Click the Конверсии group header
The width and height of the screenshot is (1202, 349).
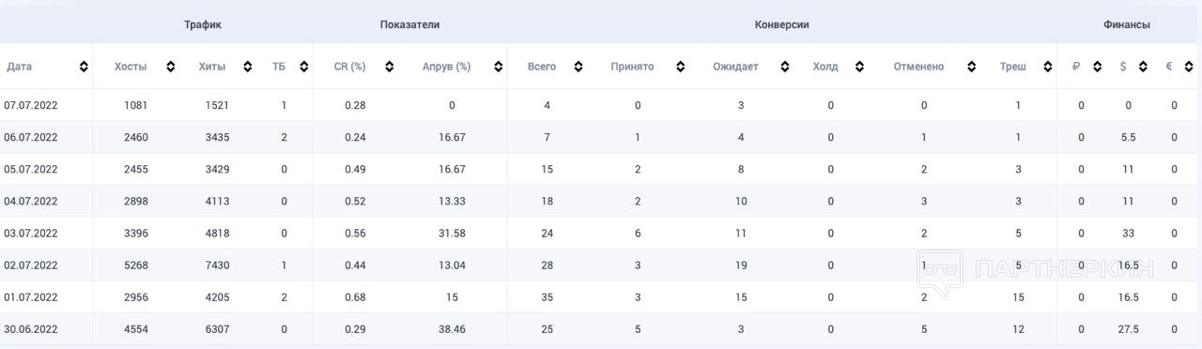781,25
